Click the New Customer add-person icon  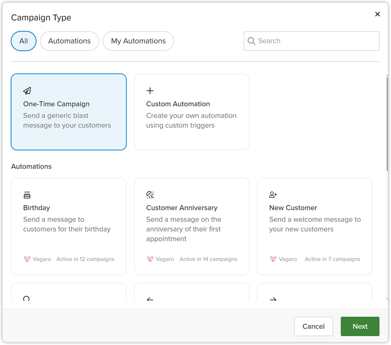tap(273, 195)
